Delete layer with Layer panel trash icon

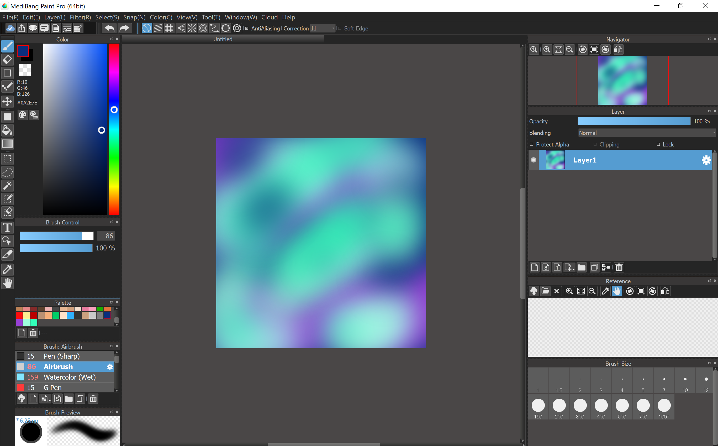619,267
